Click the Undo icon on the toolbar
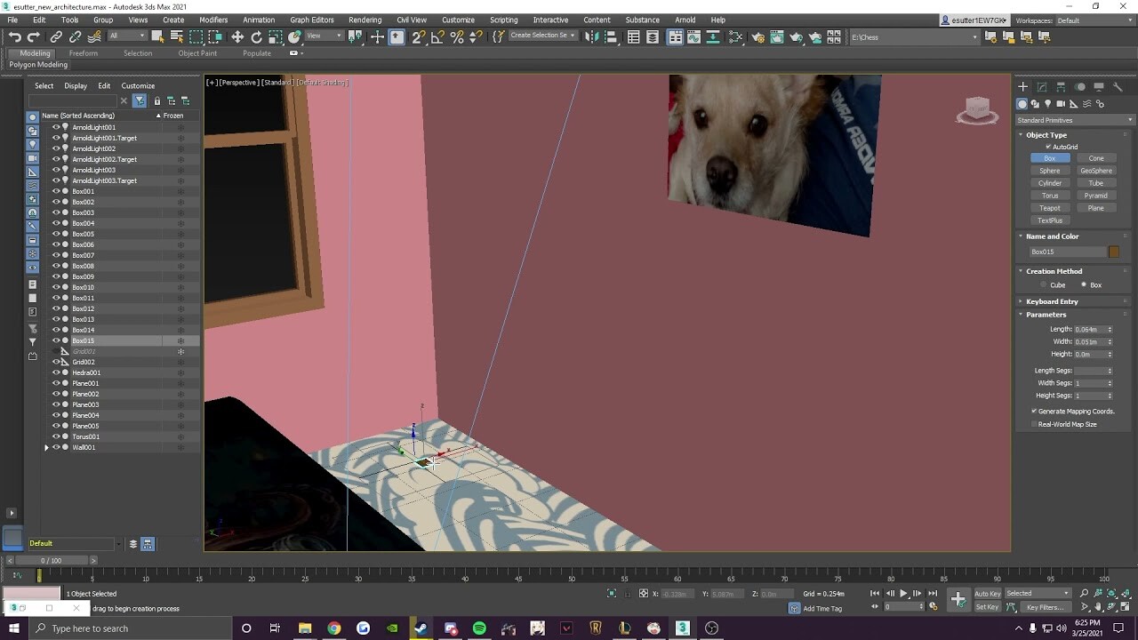 click(14, 36)
